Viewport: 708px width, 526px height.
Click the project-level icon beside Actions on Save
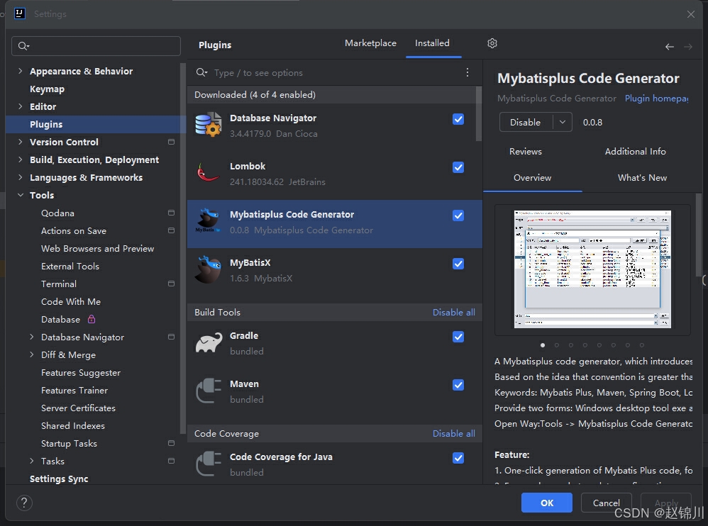171,230
